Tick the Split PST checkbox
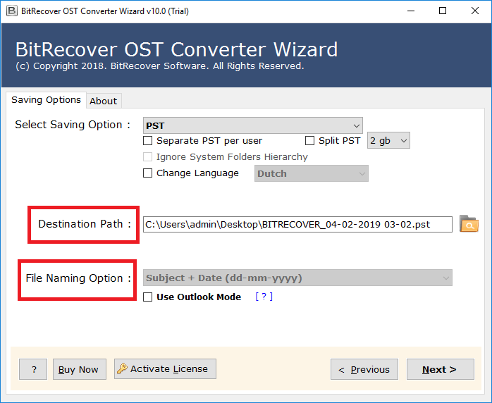This screenshot has width=492, height=403. coord(309,140)
